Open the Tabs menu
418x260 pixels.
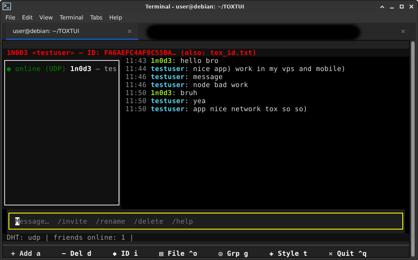96,17
